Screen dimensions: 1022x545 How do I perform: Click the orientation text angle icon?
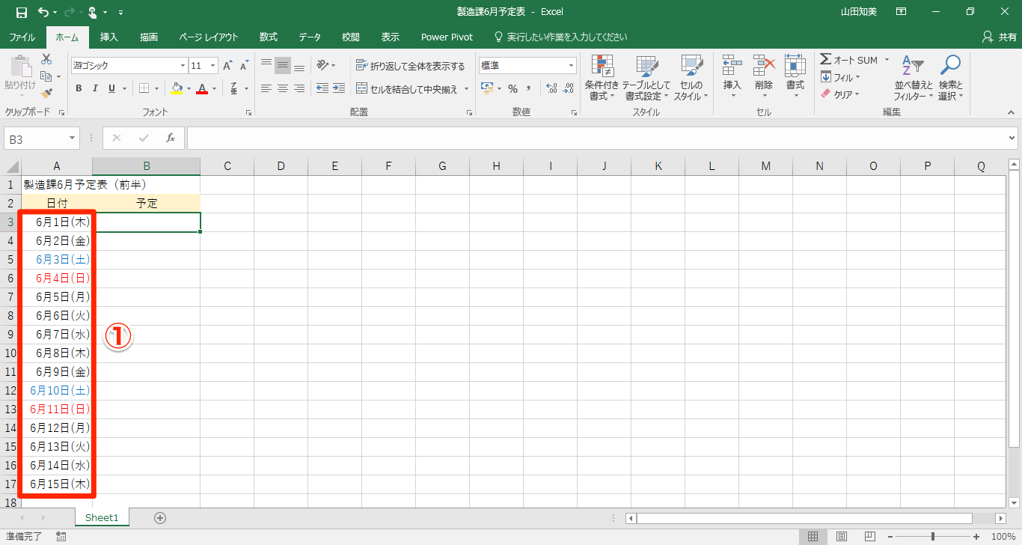[322, 66]
